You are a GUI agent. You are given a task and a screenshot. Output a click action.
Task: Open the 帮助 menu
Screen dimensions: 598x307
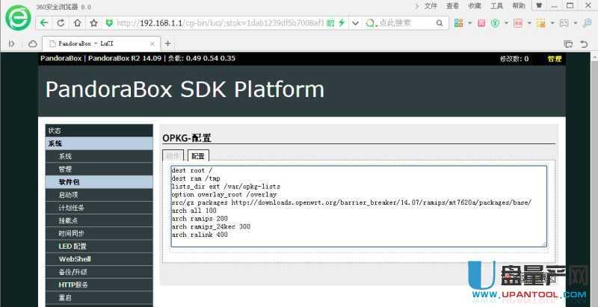[519, 6]
